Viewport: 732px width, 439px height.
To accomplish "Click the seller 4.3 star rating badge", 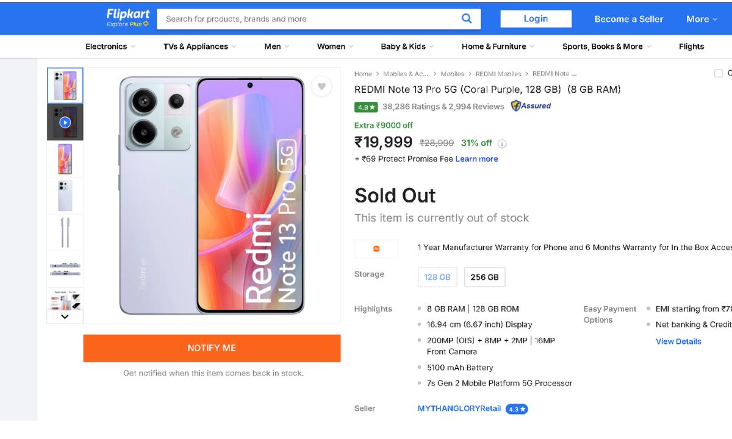I will pos(517,409).
